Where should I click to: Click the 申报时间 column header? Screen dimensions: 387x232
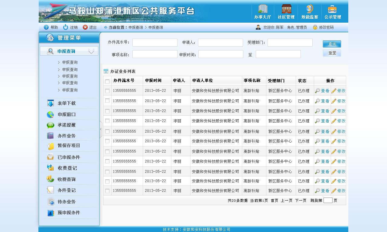tap(153, 81)
